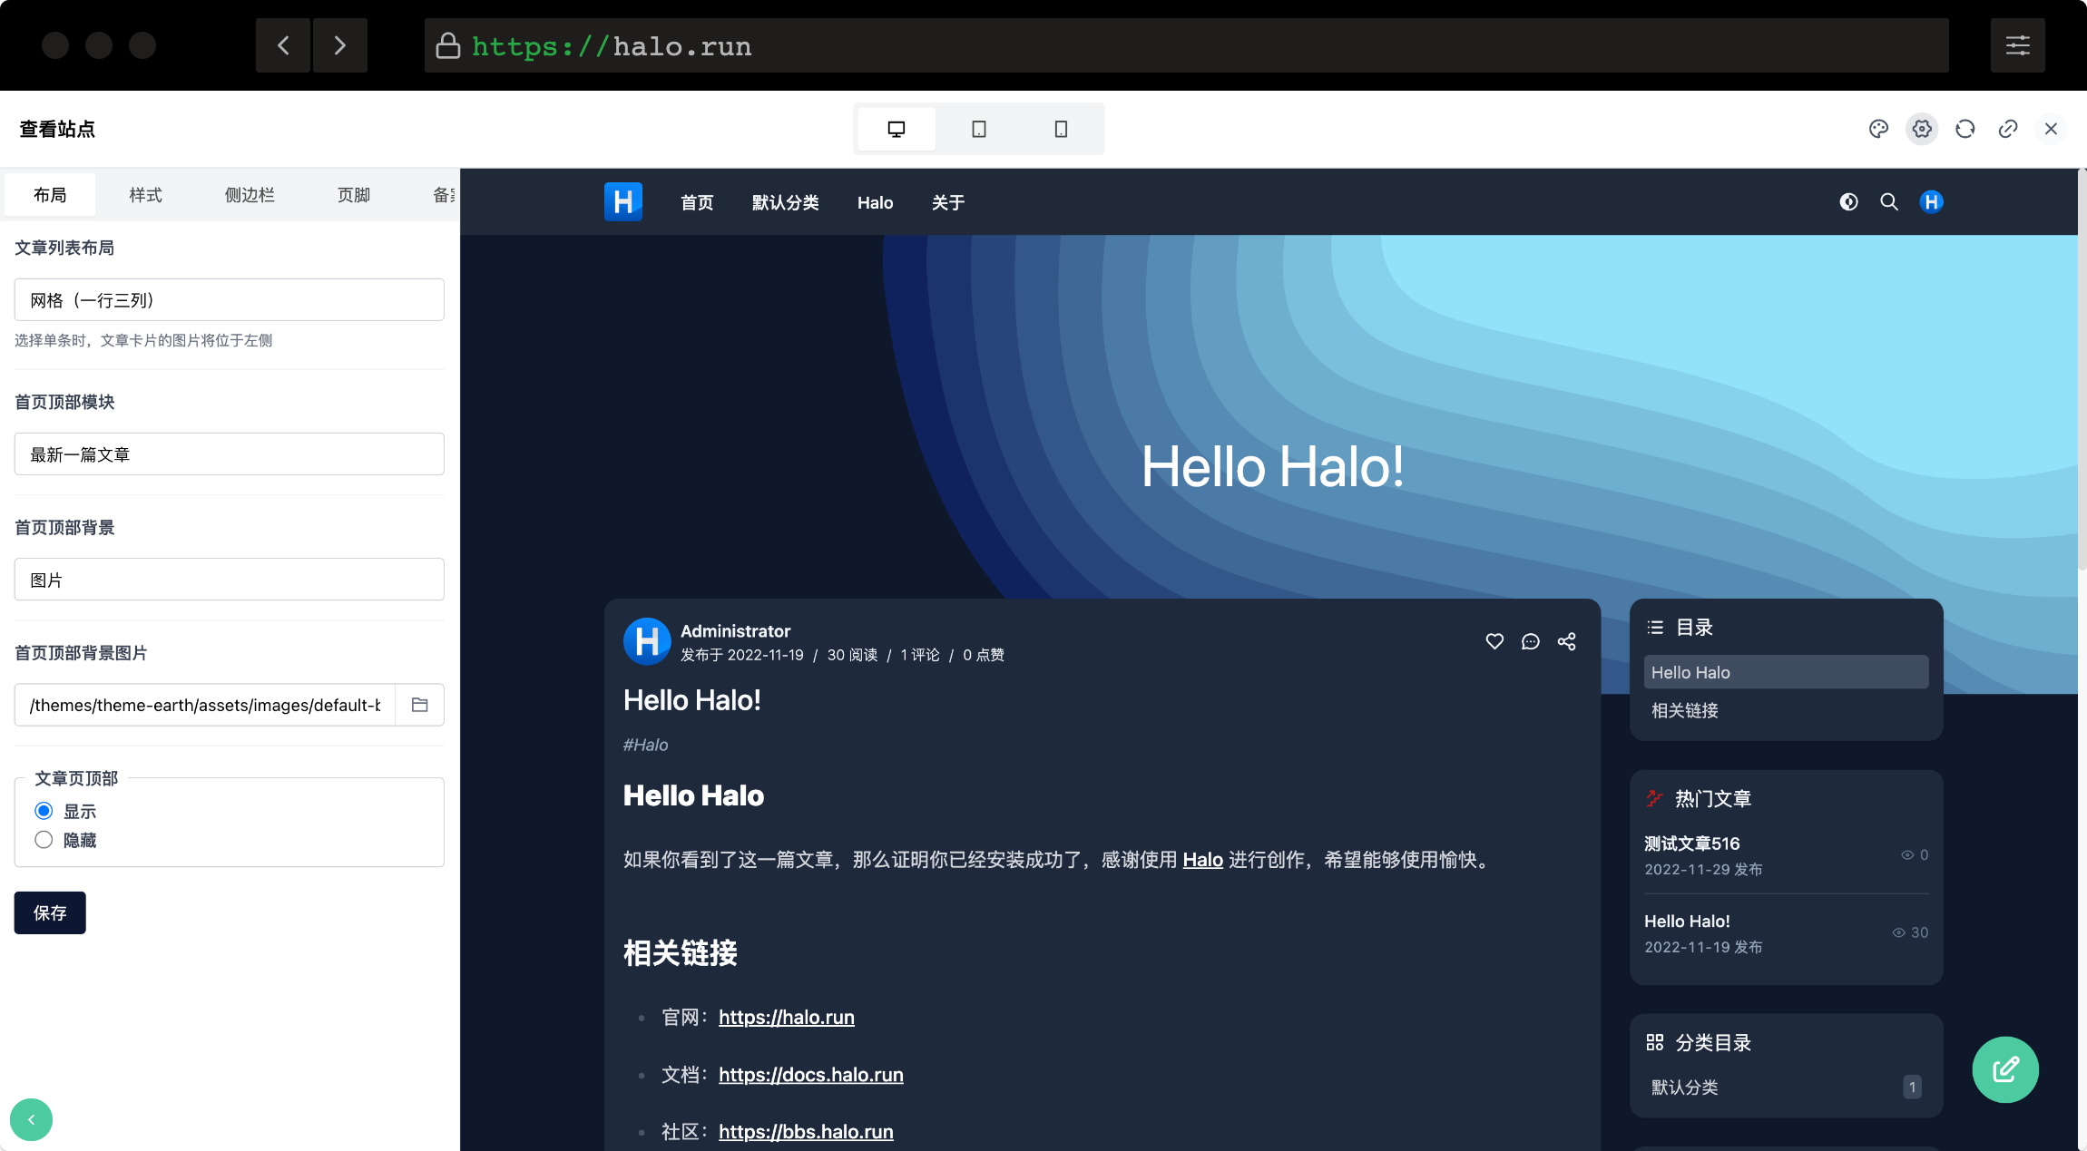The height and width of the screenshot is (1151, 2087).
Task: Open the 首页顶部模块 dropdown
Action: (x=229, y=454)
